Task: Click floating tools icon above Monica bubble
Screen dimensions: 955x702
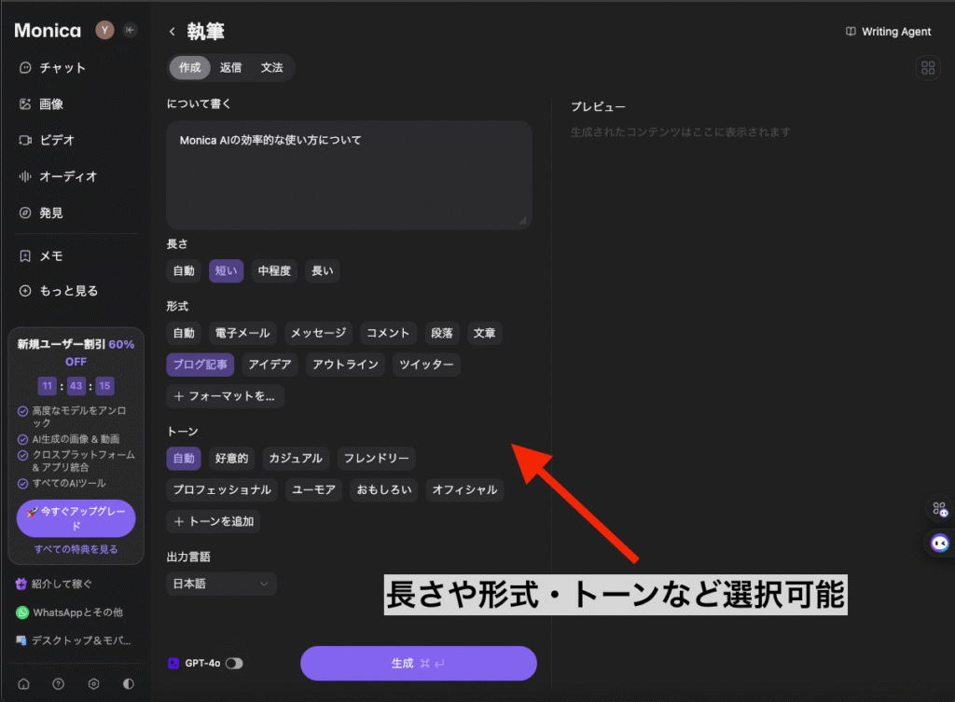Action: [x=940, y=509]
